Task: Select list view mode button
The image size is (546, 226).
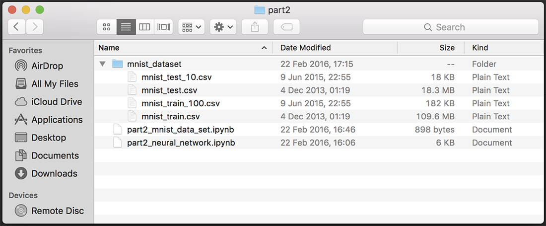Action: [x=126, y=27]
